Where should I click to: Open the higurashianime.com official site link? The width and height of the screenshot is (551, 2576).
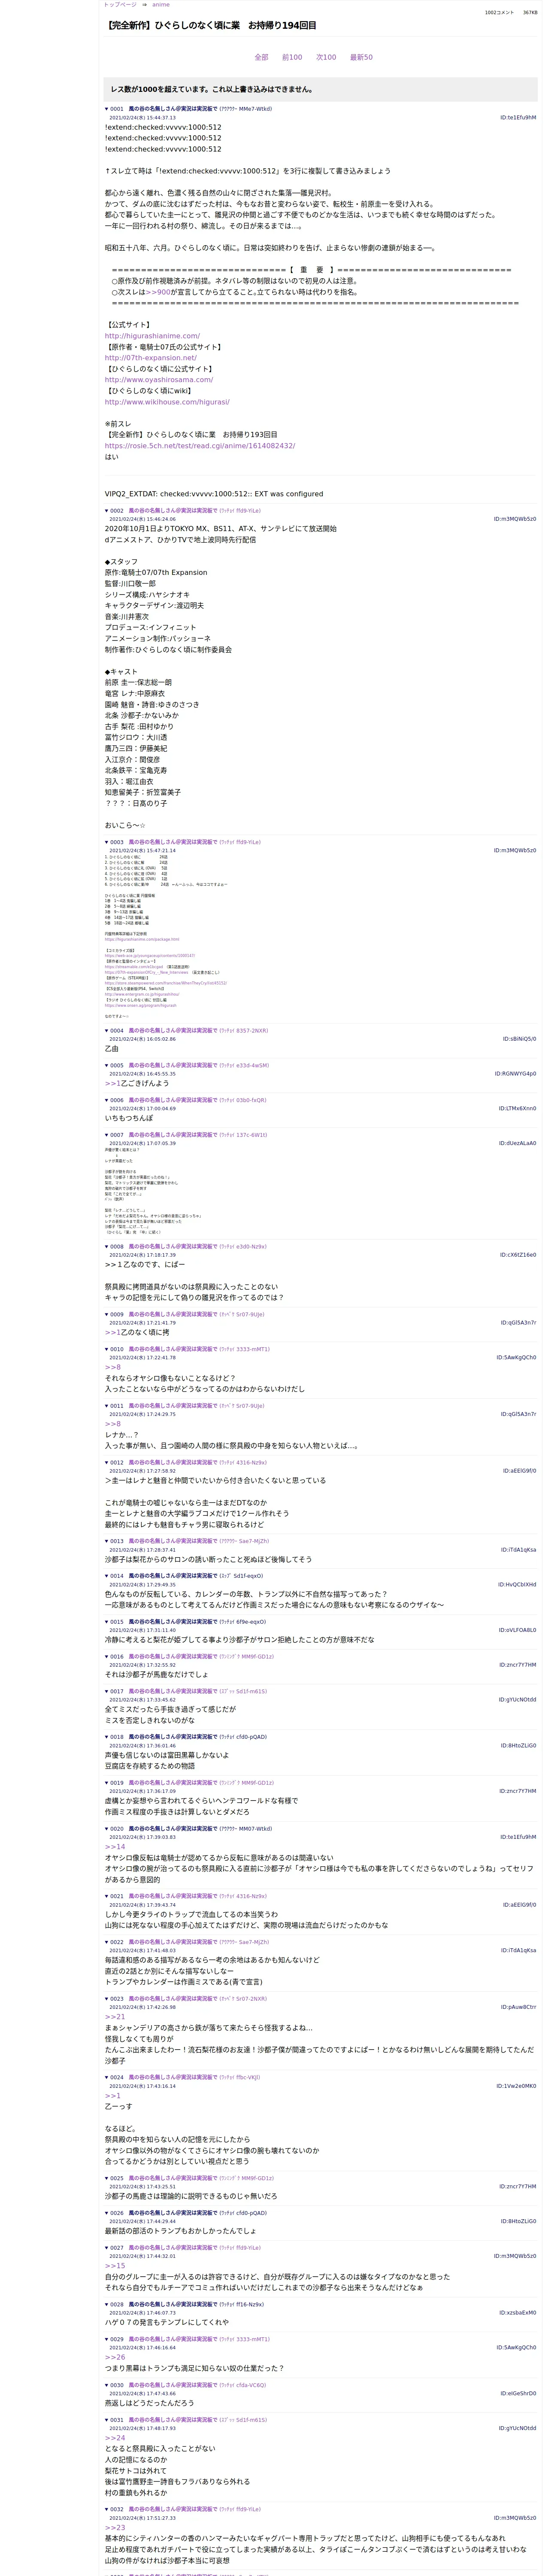152,336
